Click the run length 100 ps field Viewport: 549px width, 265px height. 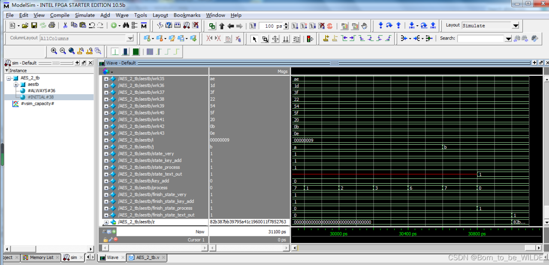coord(271,26)
